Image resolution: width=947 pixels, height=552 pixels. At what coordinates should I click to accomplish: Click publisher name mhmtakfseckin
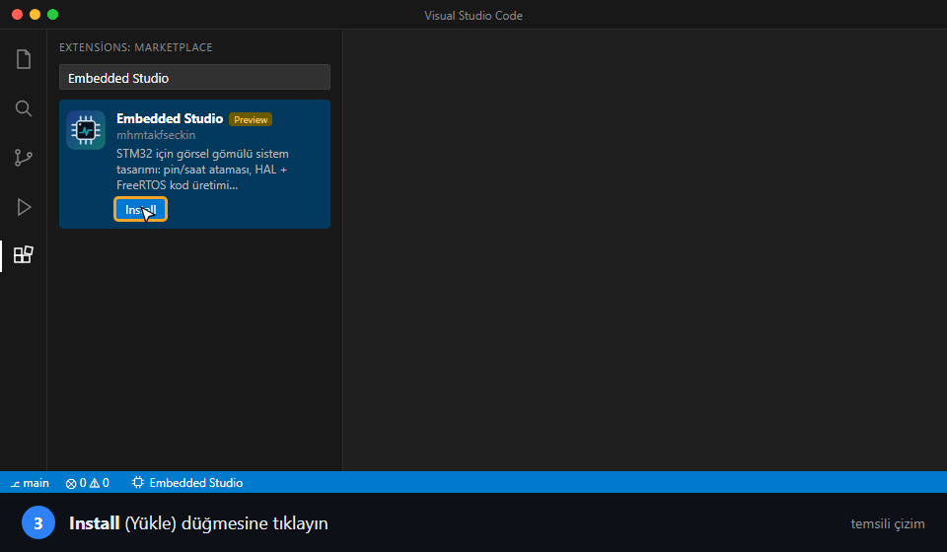tap(156, 135)
